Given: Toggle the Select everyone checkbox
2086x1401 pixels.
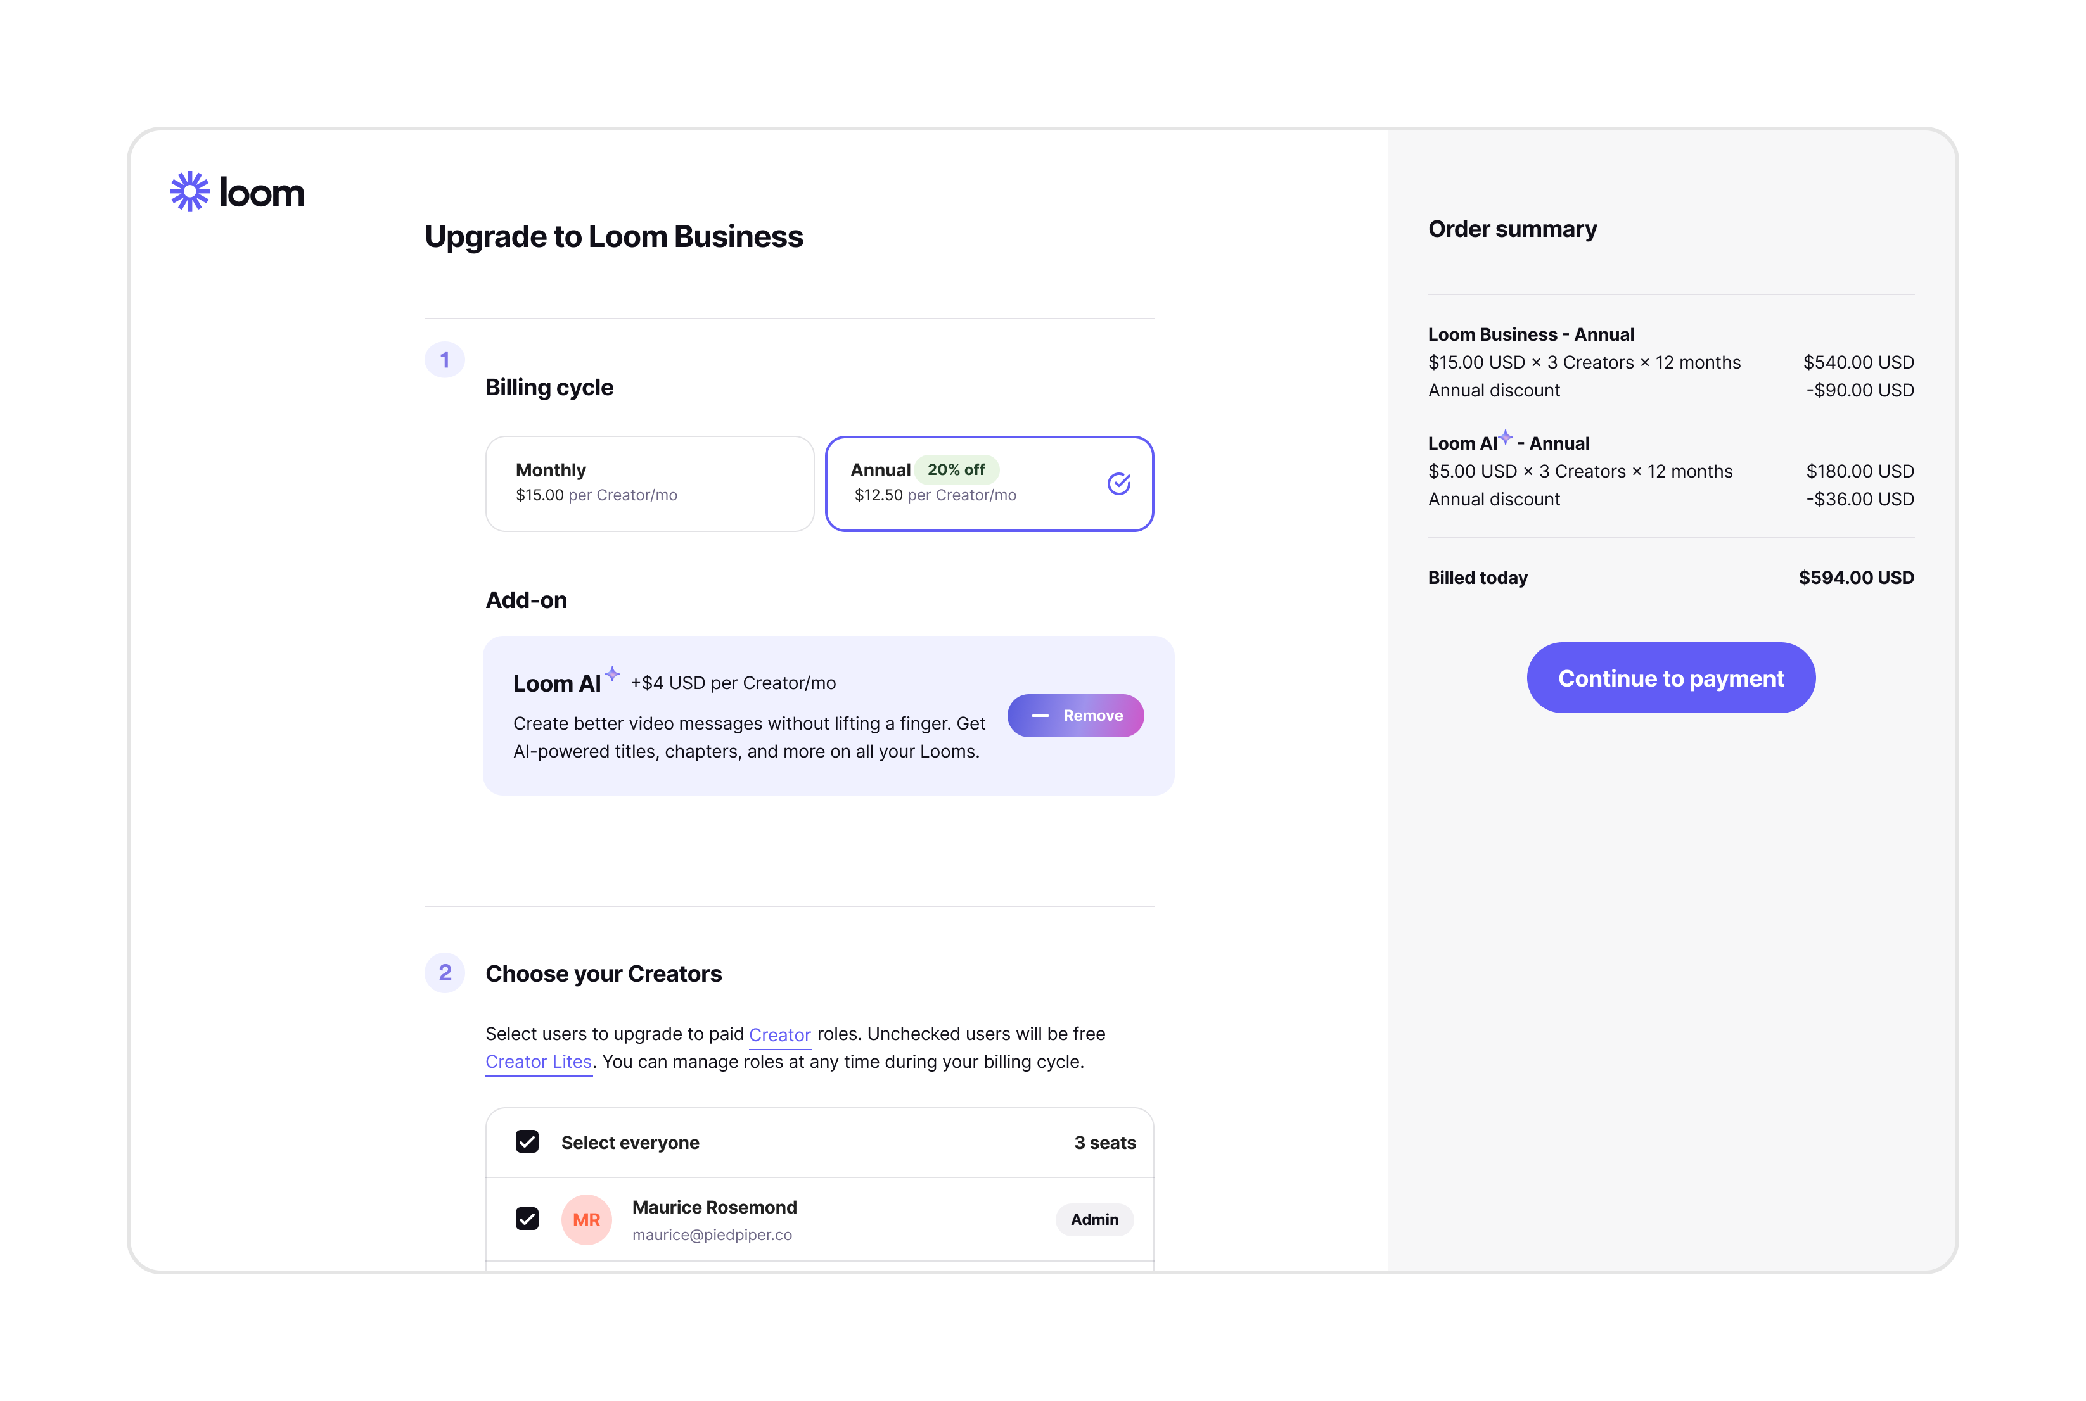Looking at the screenshot, I should (x=527, y=1142).
